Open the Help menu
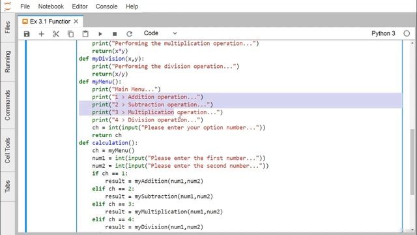This screenshot has height=235, width=417. (x=132, y=7)
